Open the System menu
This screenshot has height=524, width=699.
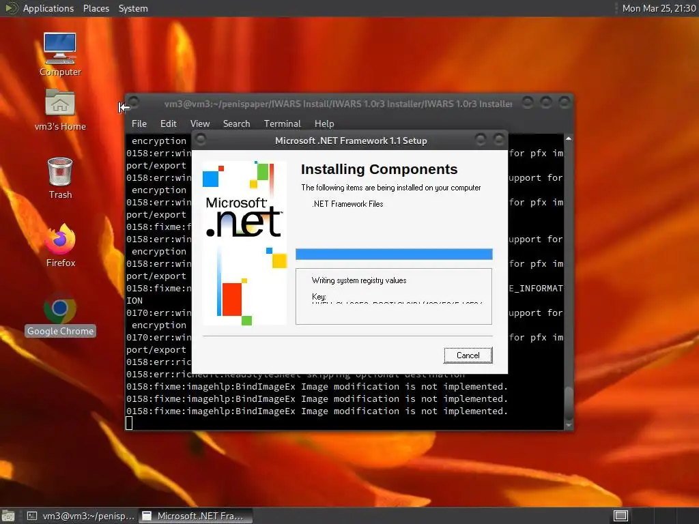[133, 8]
